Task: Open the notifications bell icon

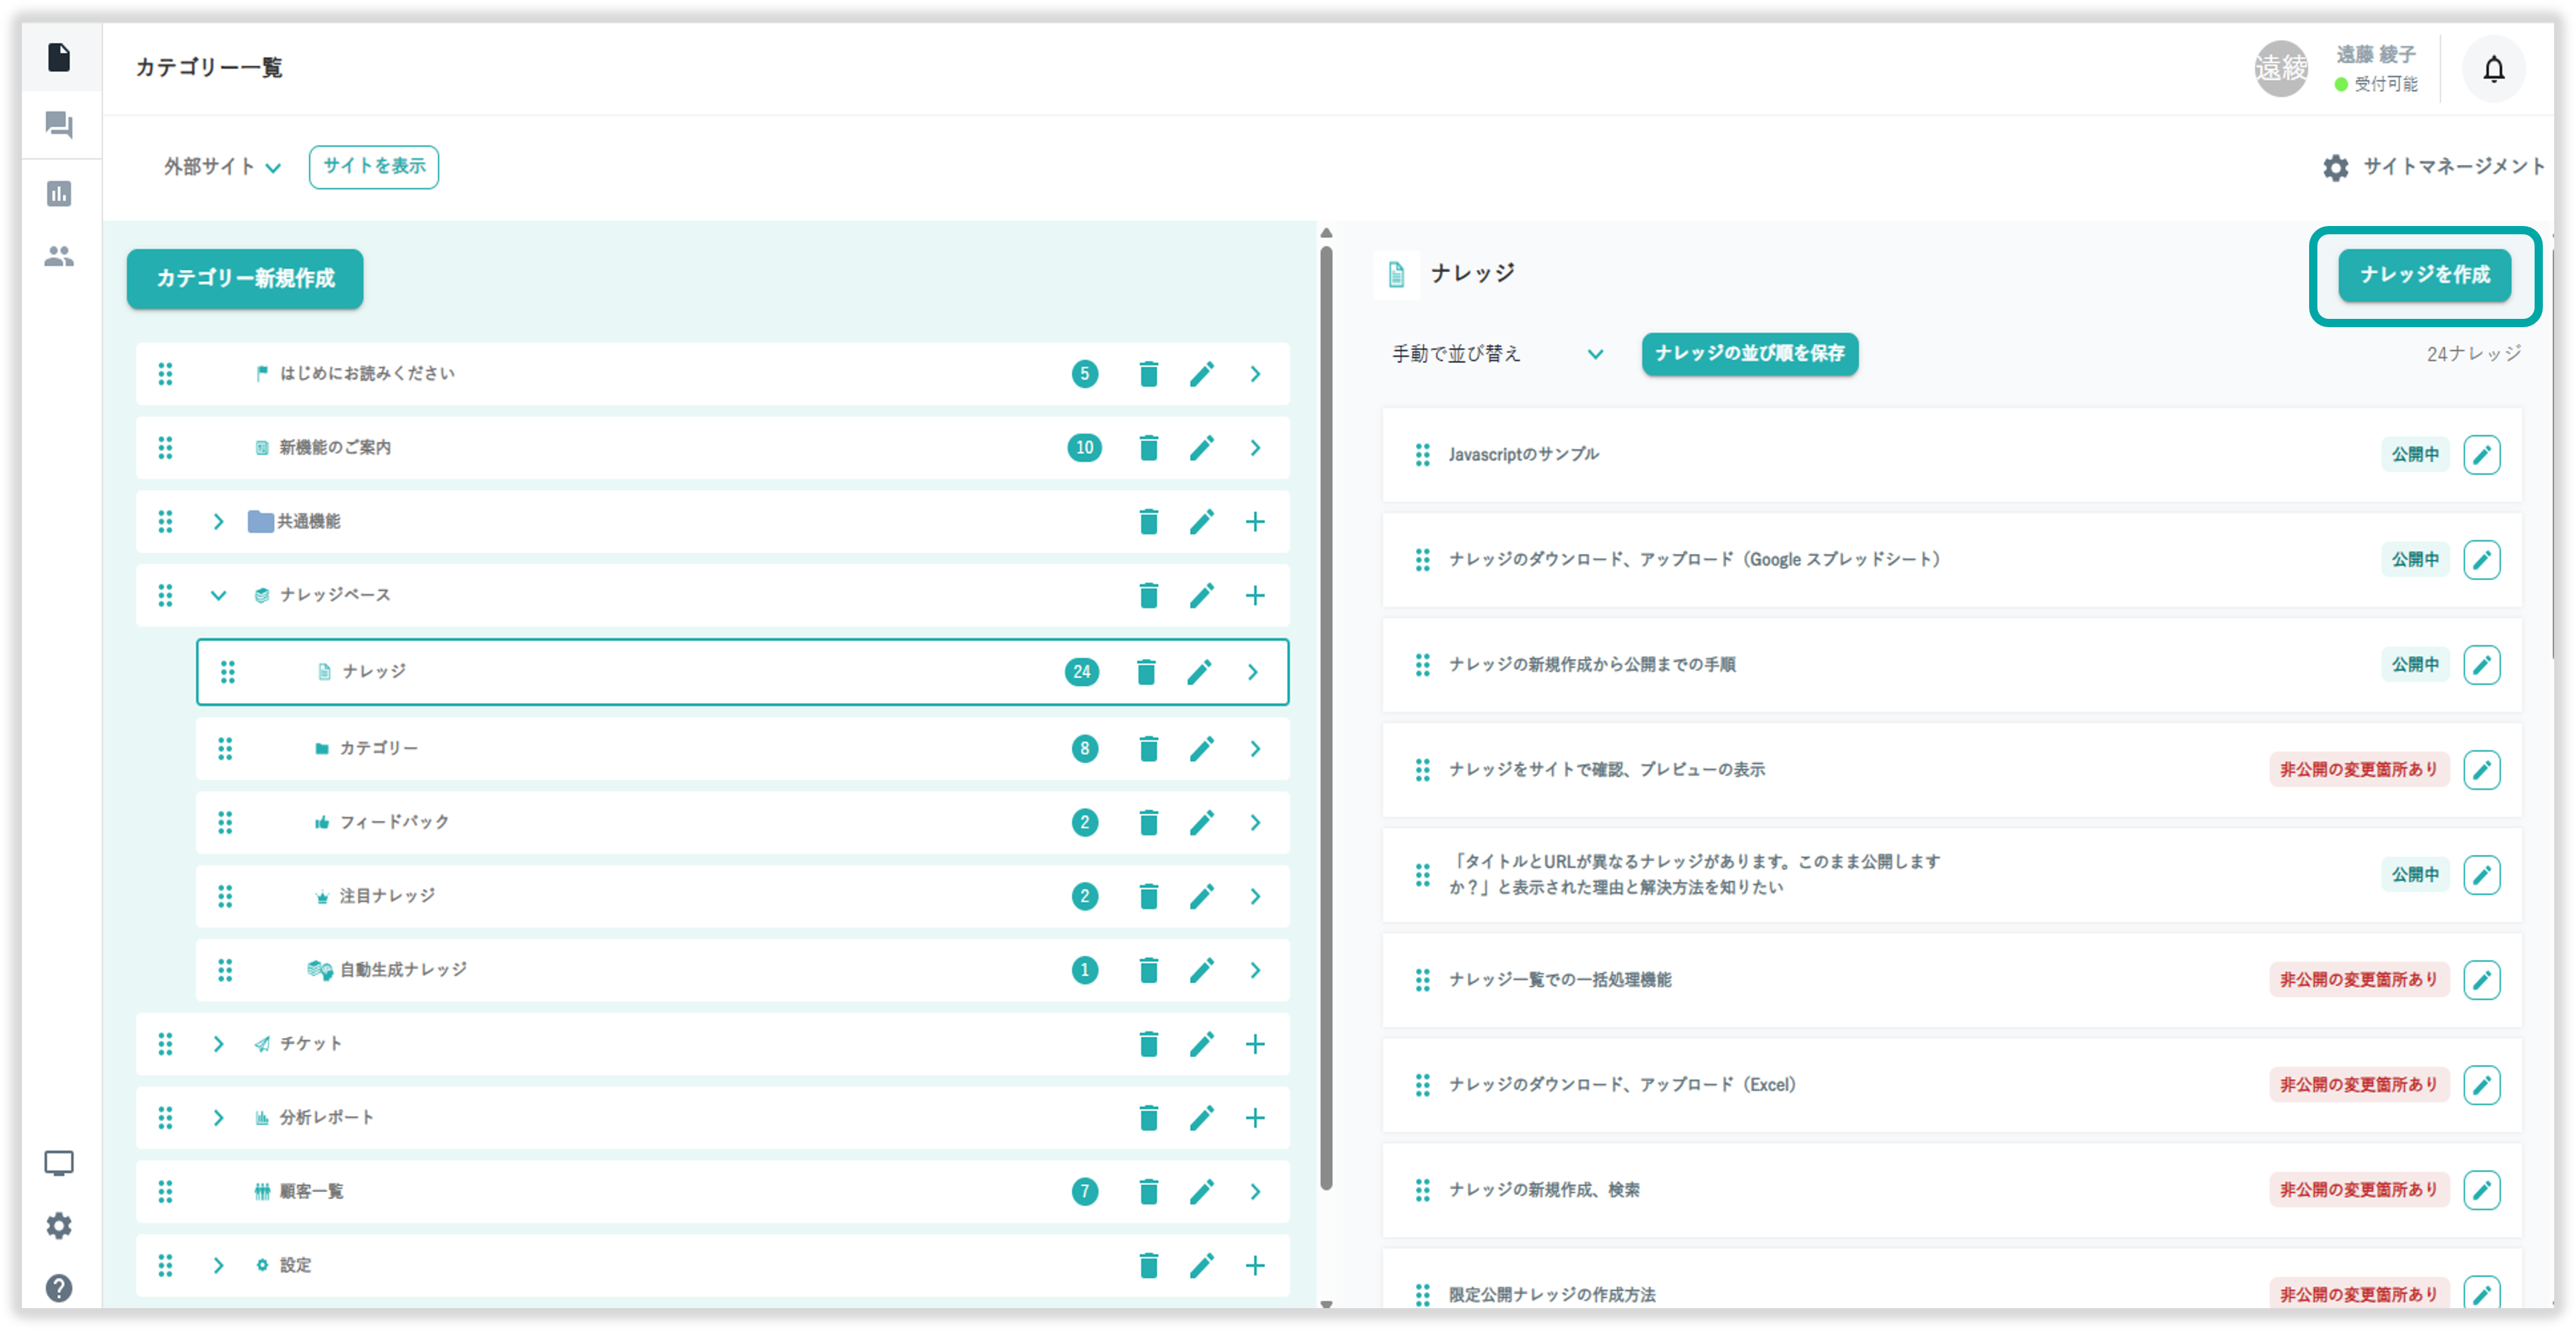Action: 2493,69
